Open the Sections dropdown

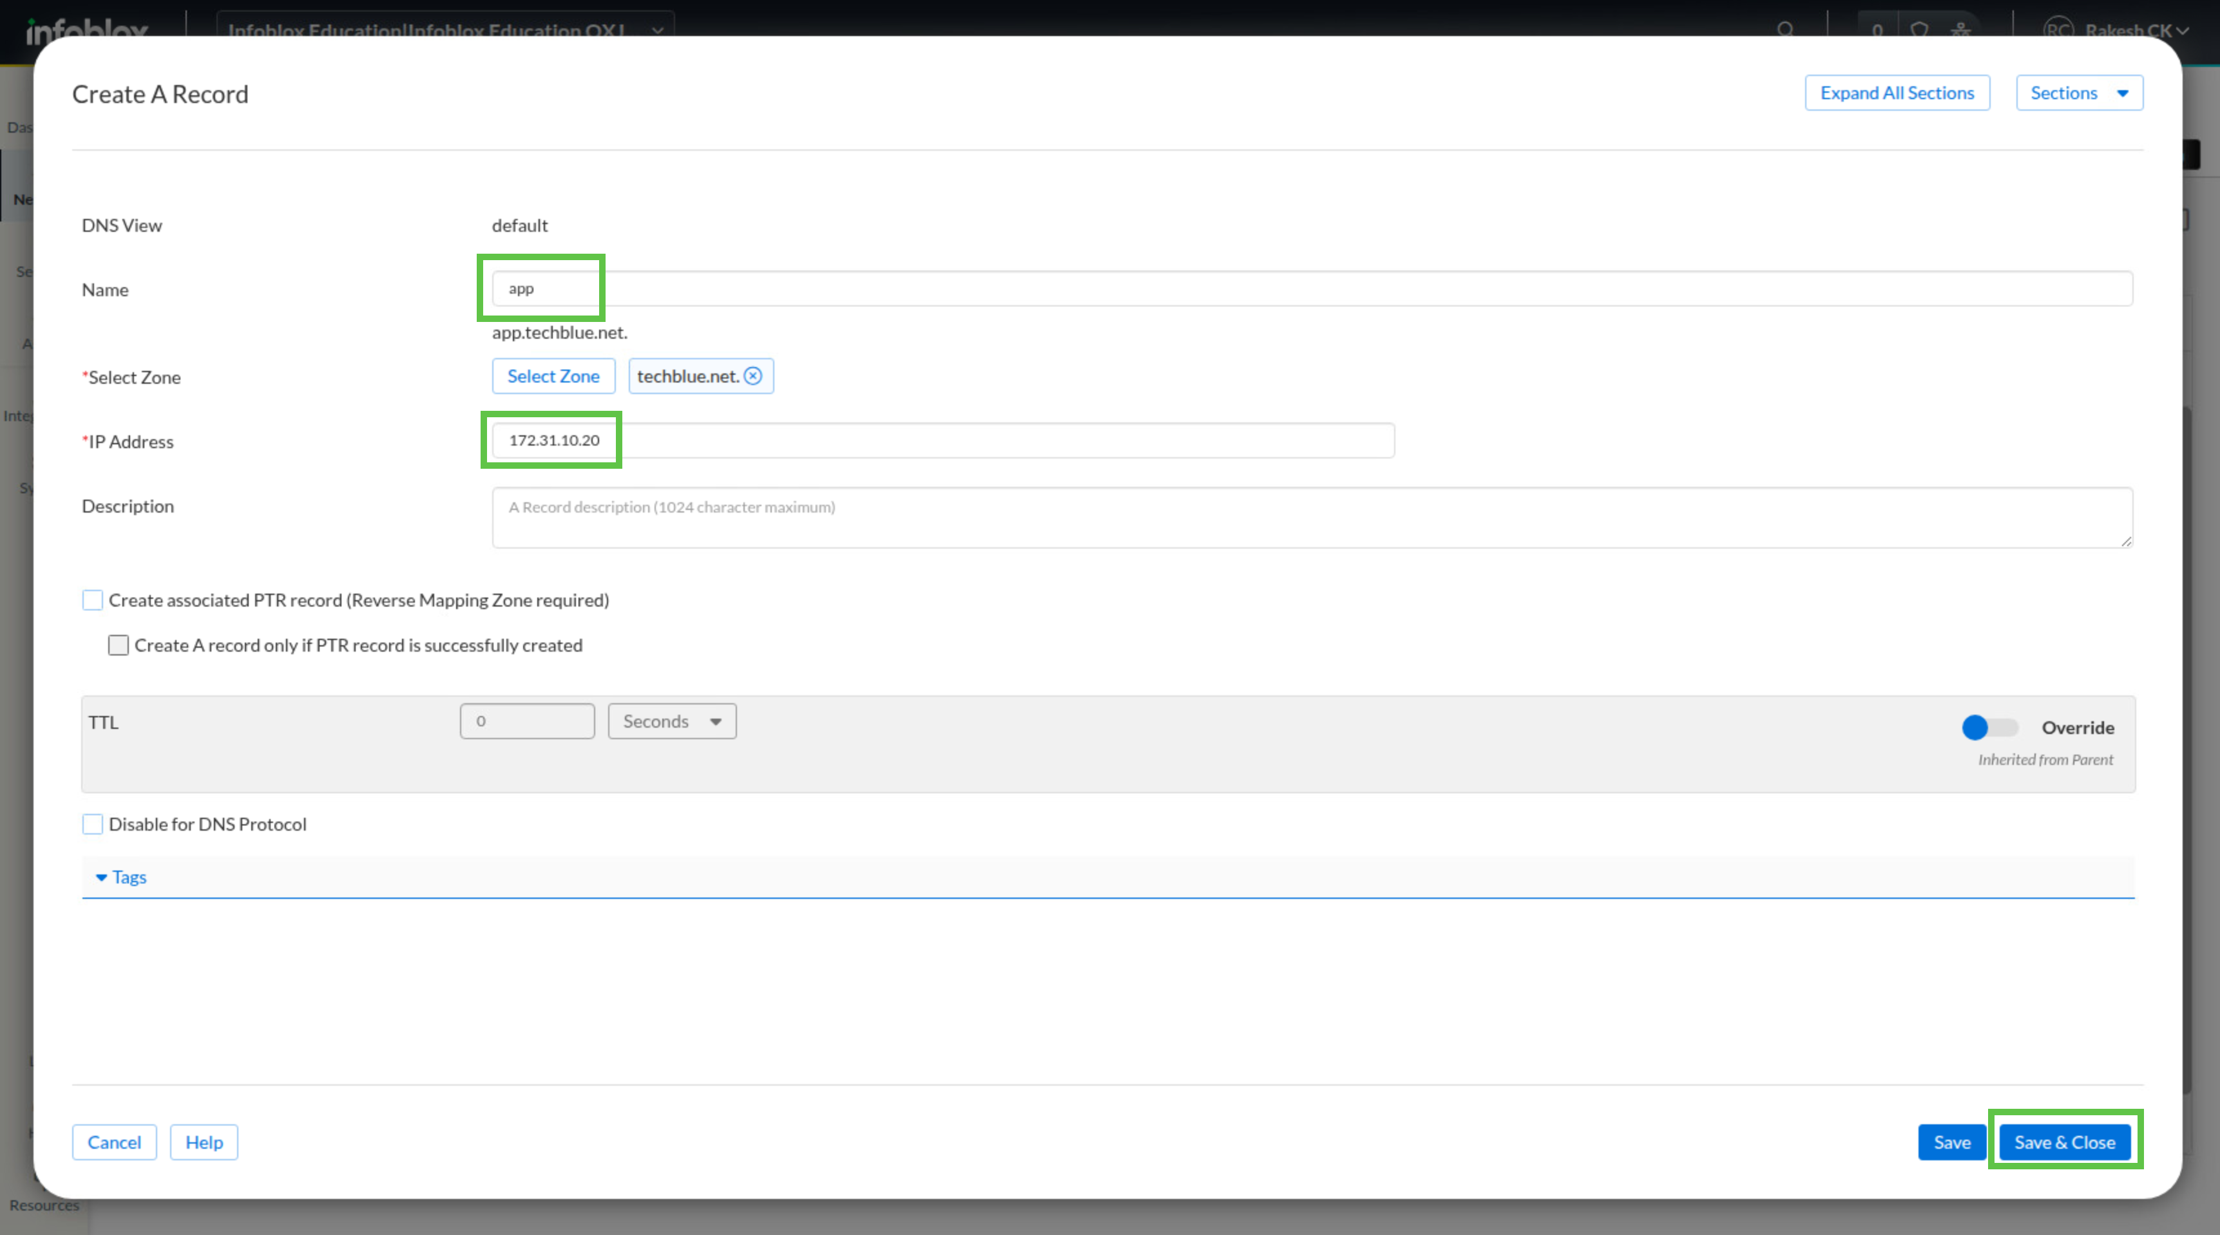click(2079, 93)
